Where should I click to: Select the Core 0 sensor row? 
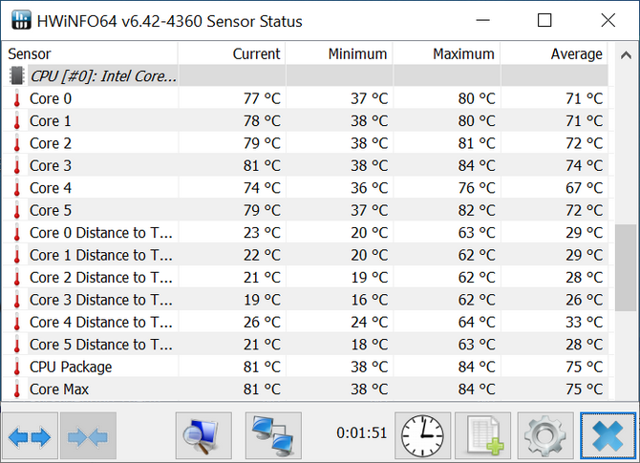[306, 98]
